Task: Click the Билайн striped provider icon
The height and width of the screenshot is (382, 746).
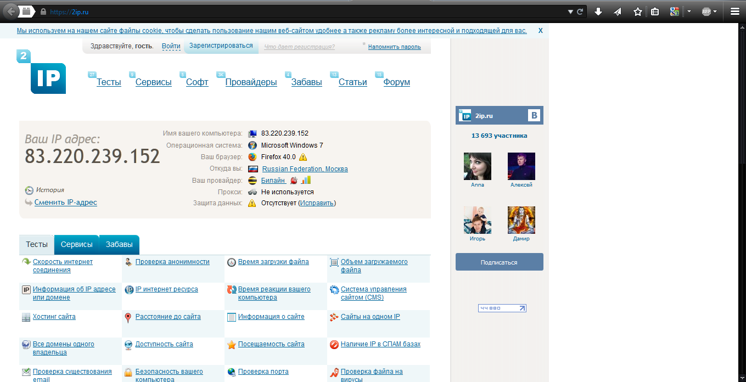Action: click(x=253, y=180)
